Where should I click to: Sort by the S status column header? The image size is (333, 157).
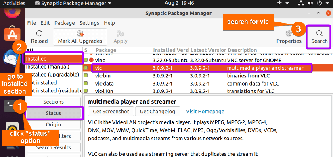(86, 50)
